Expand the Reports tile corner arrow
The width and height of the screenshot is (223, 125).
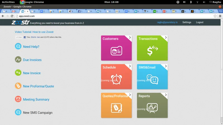[x=166, y=95]
